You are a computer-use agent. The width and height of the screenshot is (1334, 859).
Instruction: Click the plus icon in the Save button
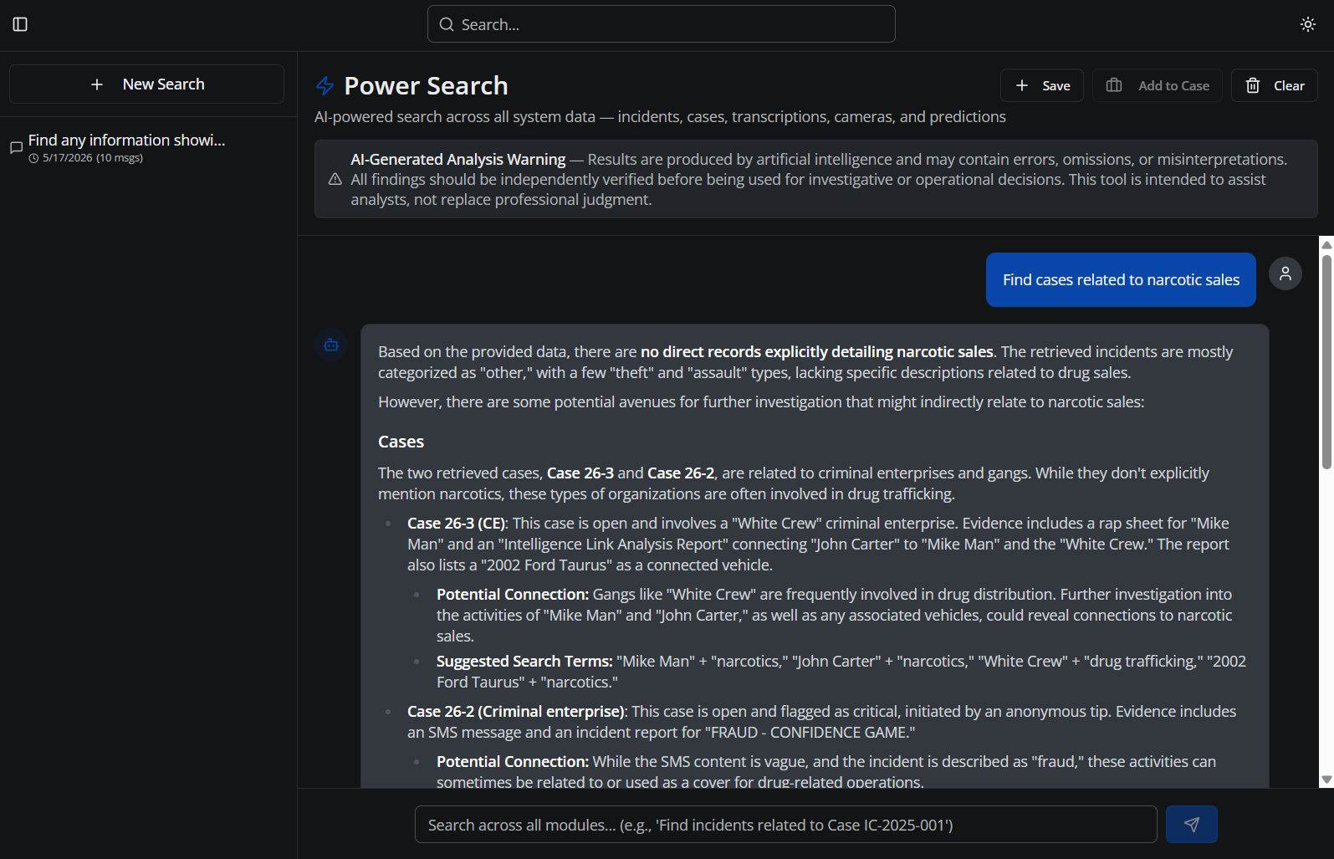(1022, 85)
